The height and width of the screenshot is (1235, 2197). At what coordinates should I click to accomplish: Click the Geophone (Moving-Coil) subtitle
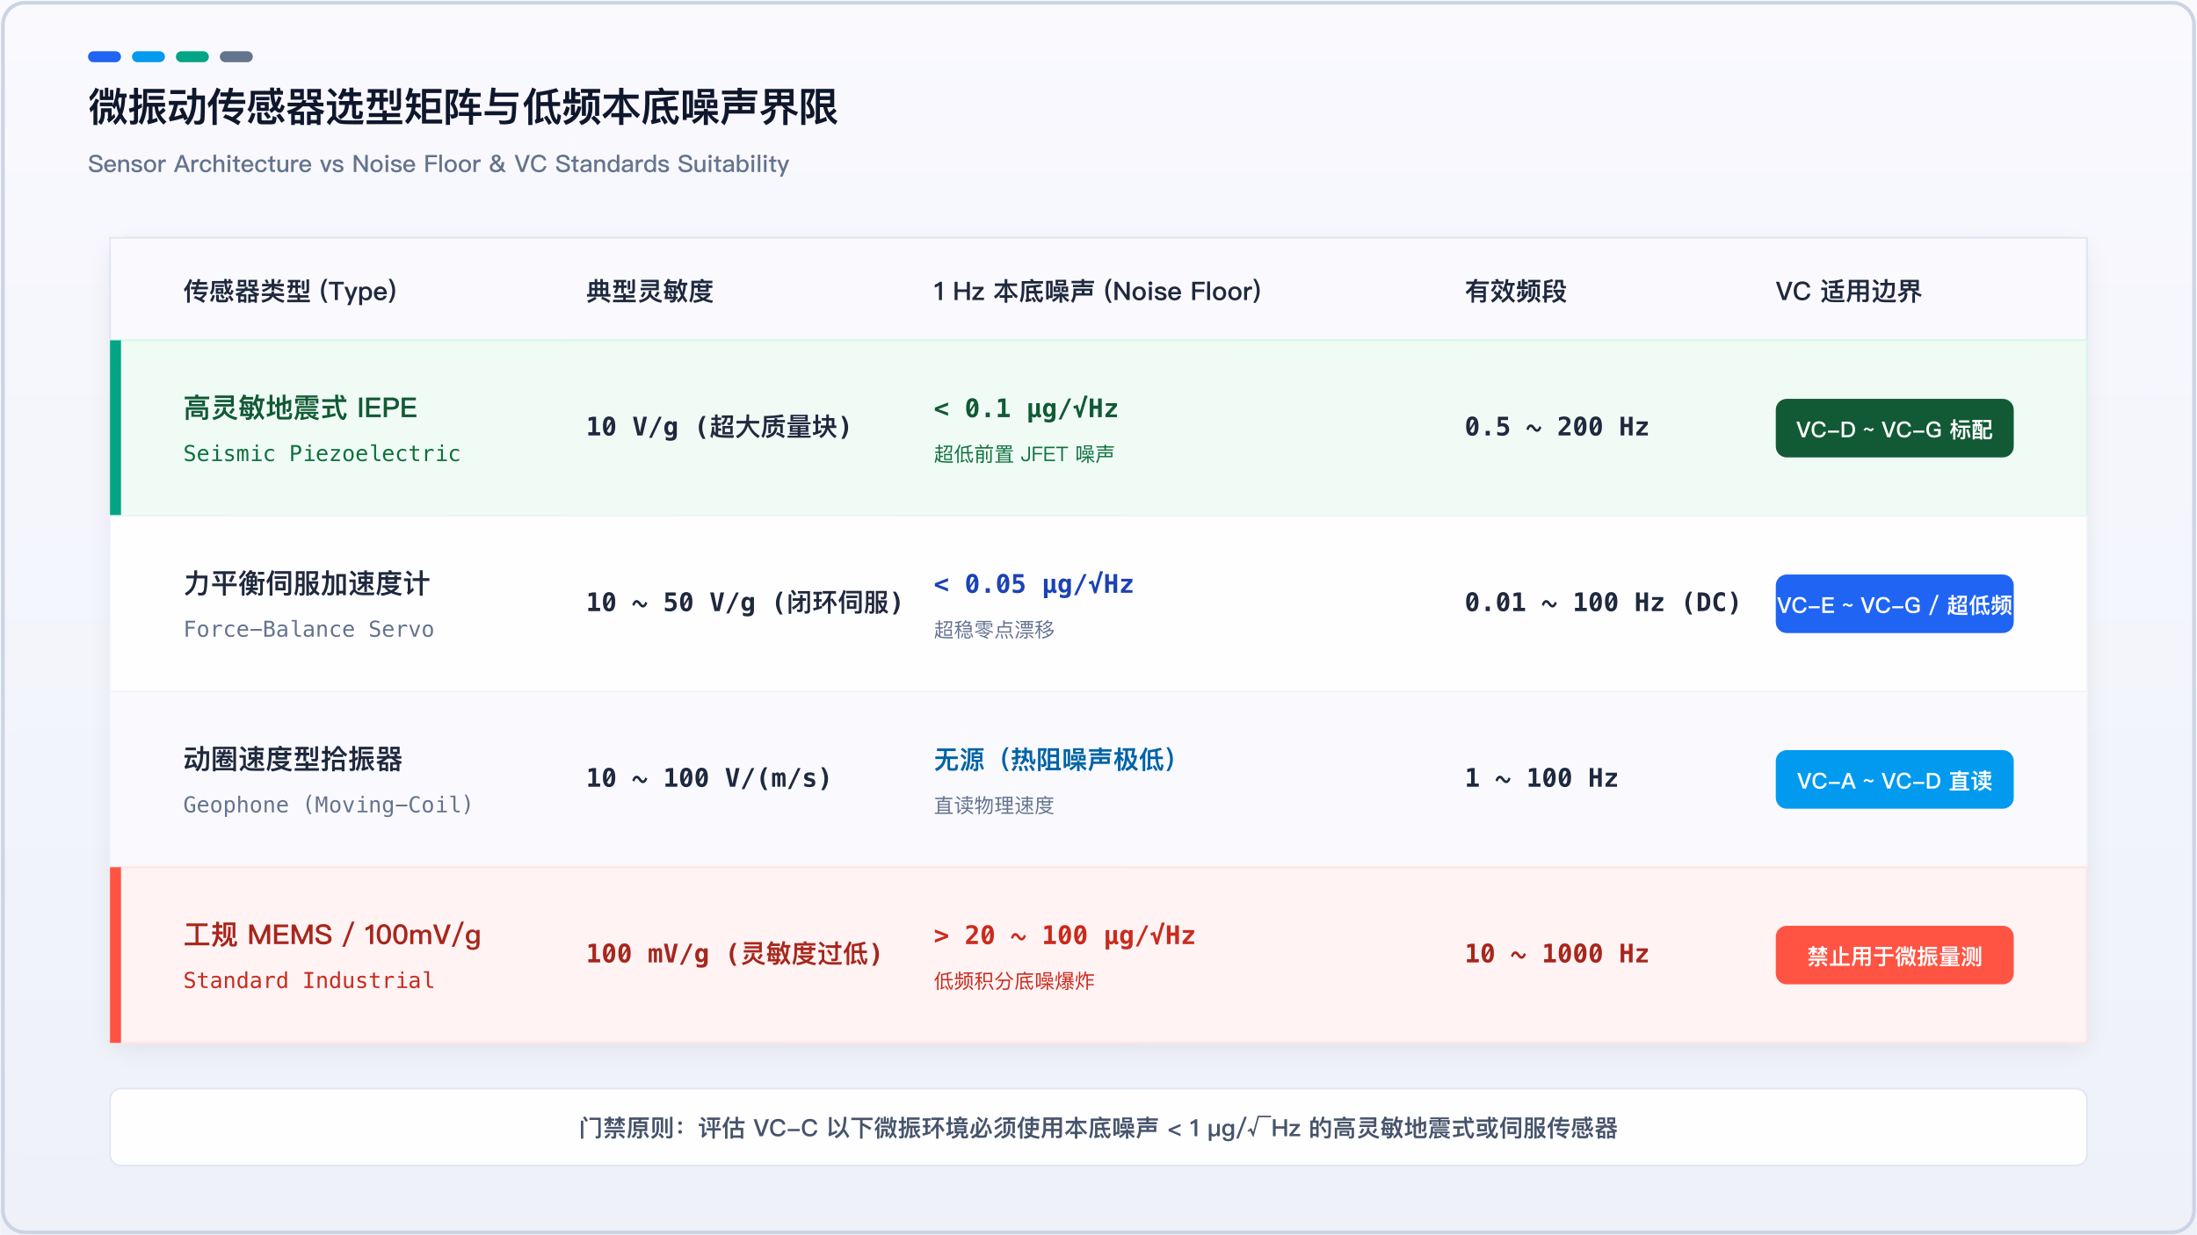tap(328, 805)
